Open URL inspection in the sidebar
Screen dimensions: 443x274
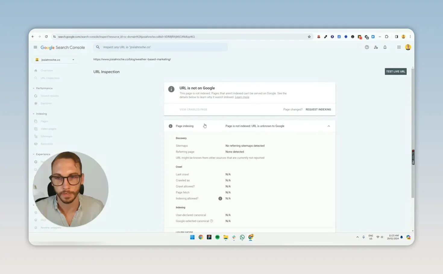pos(50,78)
